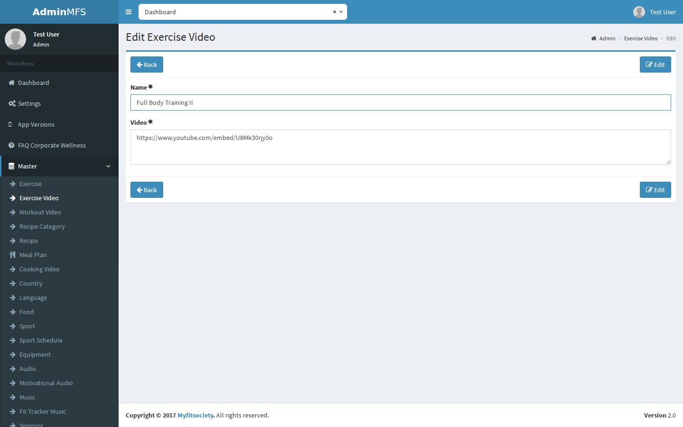Viewport: 683px width, 427px height.
Task: Clear the Dashboard selection with the x
Action: tap(334, 12)
